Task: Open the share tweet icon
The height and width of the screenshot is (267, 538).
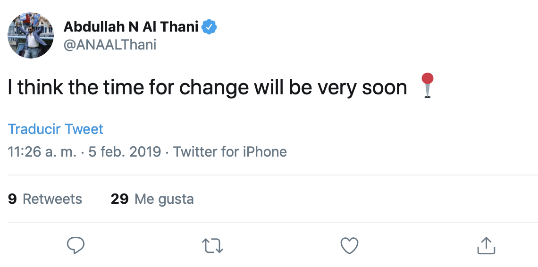Action: [x=486, y=245]
